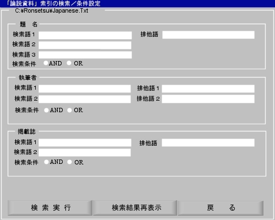The width and height of the screenshot is (275, 220).
Task: Click the 執筆者 排他語1 input field
Action: (208, 89)
